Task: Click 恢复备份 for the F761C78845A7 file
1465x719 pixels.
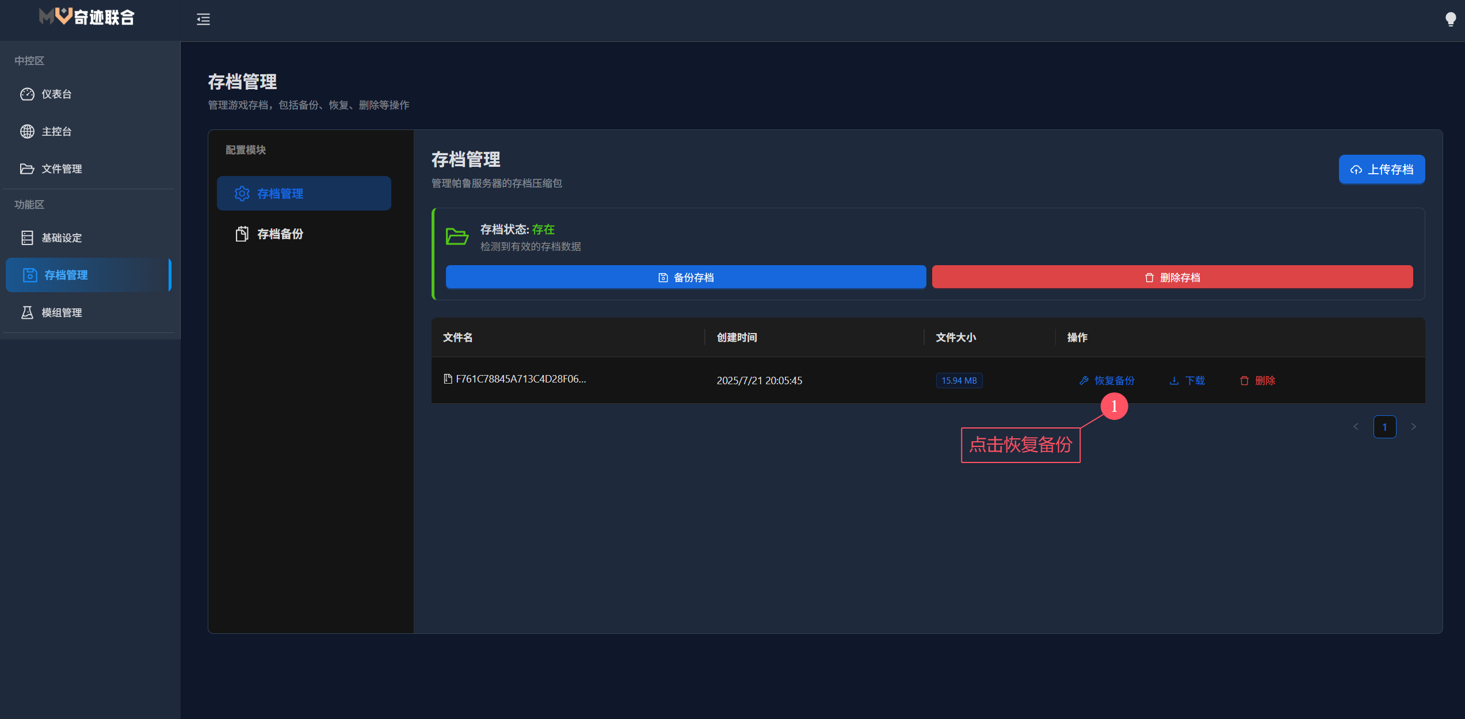Action: [1107, 381]
